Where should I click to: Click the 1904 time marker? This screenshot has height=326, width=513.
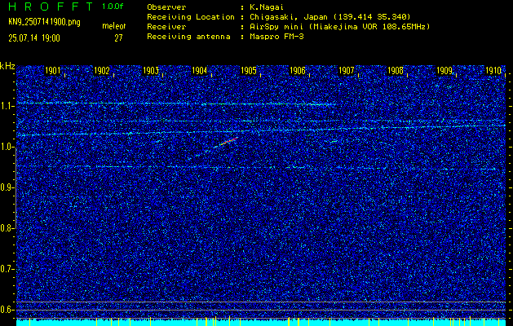pos(199,71)
